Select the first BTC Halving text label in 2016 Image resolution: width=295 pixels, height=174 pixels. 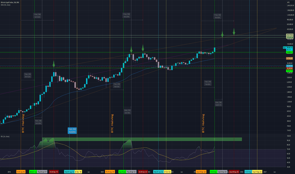tap(23, 123)
